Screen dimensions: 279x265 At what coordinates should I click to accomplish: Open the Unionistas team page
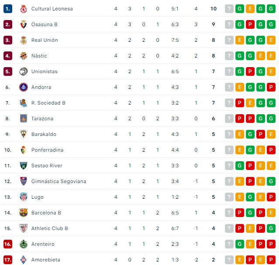click(44, 71)
